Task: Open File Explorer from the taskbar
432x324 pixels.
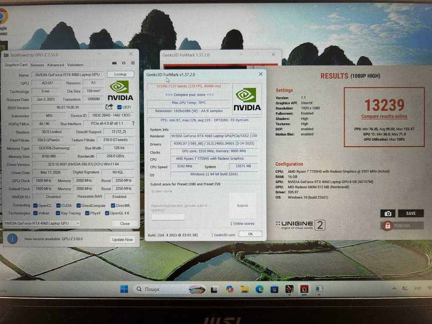Action: pos(244,289)
